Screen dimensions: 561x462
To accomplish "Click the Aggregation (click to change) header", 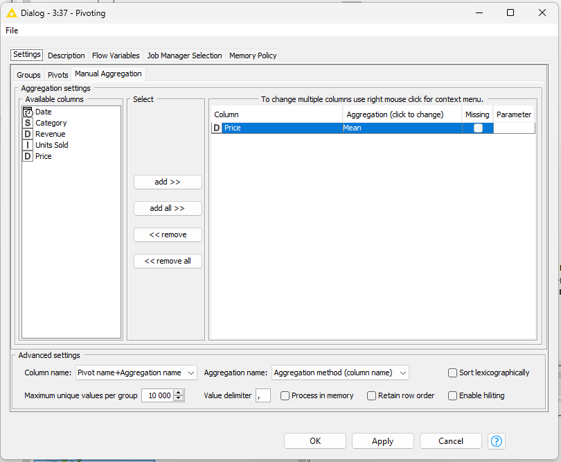I will tap(402, 114).
